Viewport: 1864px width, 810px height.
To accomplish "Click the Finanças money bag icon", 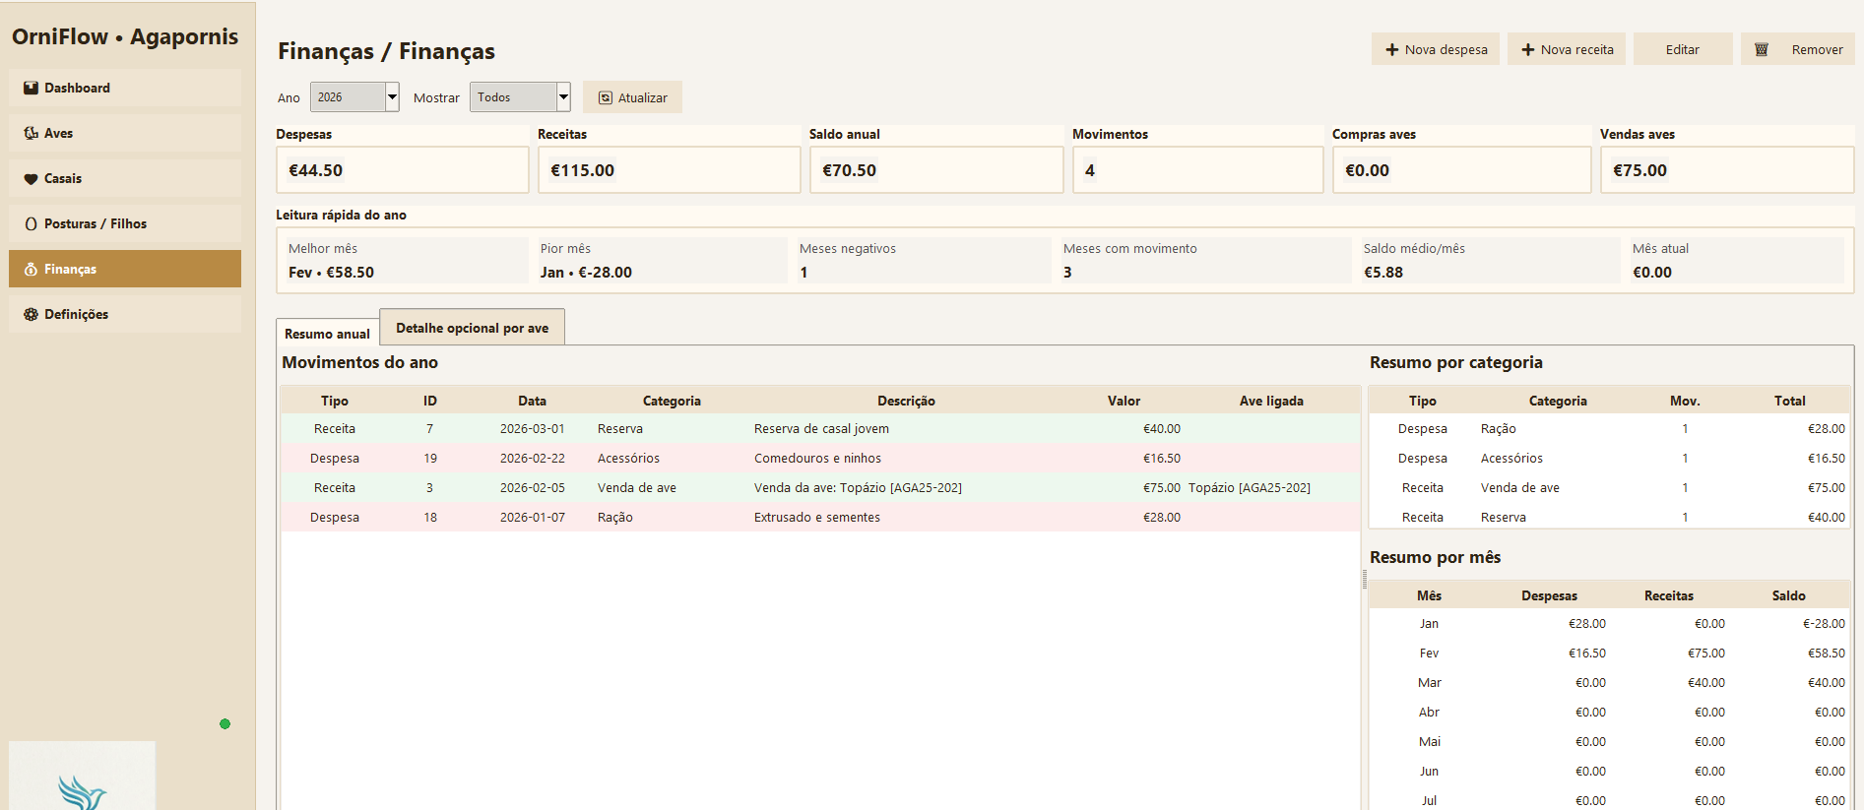I will 31,270.
